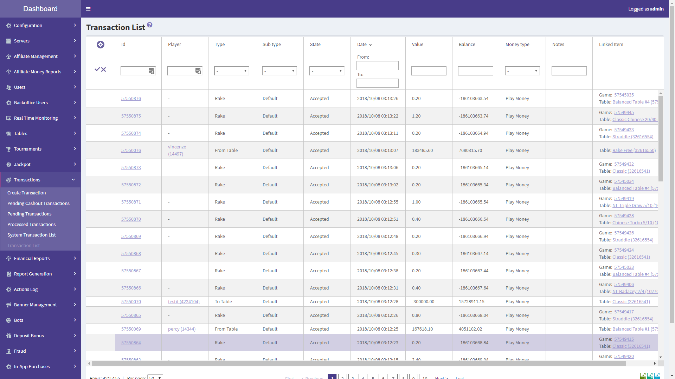Click the Banner Management icon
This screenshot has width=675, height=379.
pos(9,305)
